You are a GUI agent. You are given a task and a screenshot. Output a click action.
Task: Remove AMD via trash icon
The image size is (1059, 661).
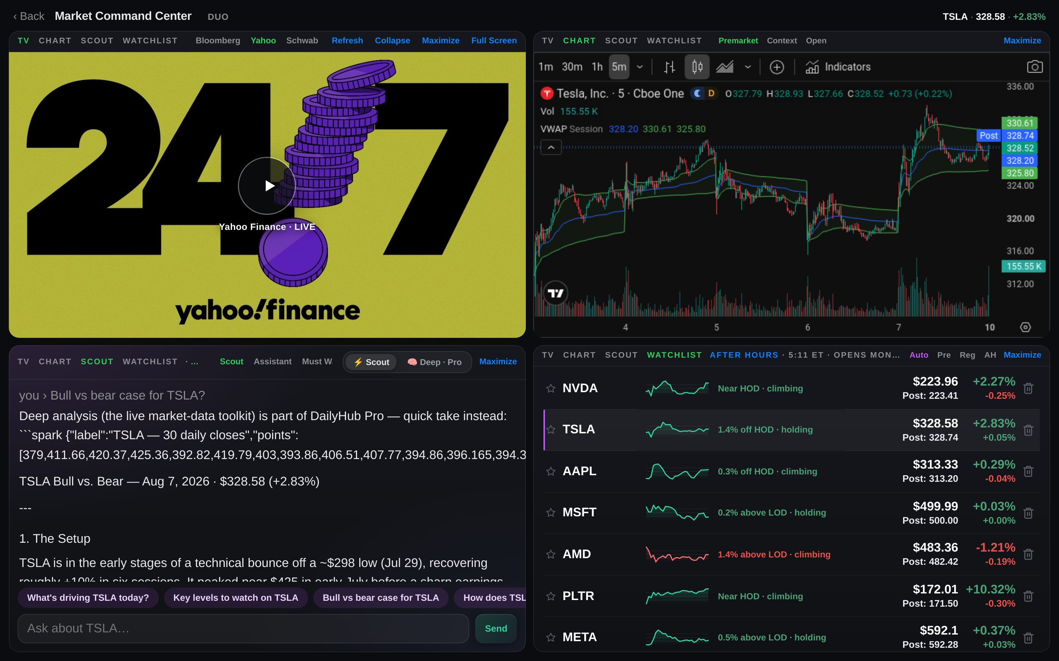coord(1028,555)
